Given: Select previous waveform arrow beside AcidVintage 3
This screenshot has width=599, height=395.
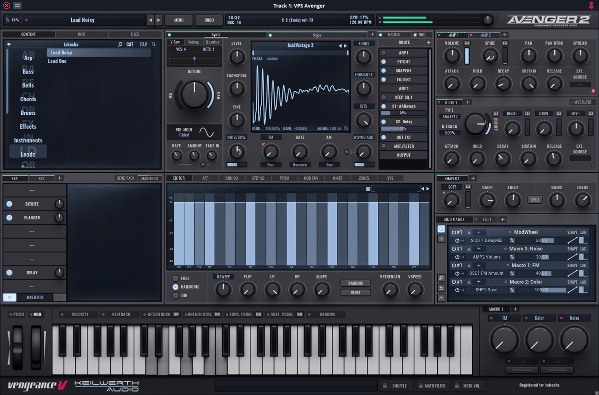Looking at the screenshot, I should coord(340,45).
